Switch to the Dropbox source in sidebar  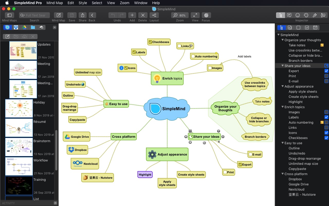[16, 27]
